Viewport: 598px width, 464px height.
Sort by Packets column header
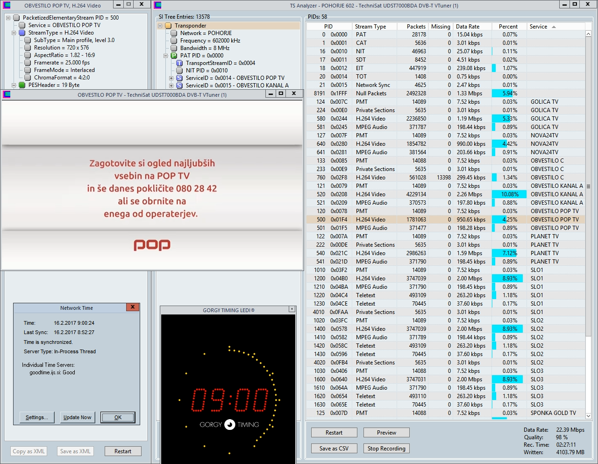tap(412, 27)
